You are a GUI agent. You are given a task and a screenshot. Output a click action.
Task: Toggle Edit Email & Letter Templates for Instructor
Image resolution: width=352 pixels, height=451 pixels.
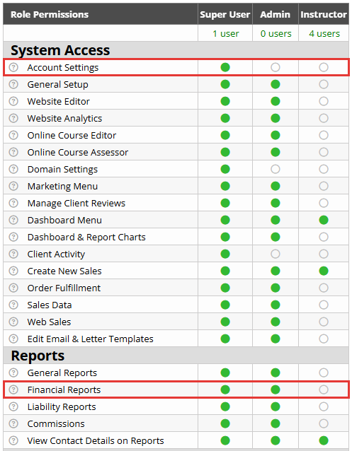[x=324, y=339]
